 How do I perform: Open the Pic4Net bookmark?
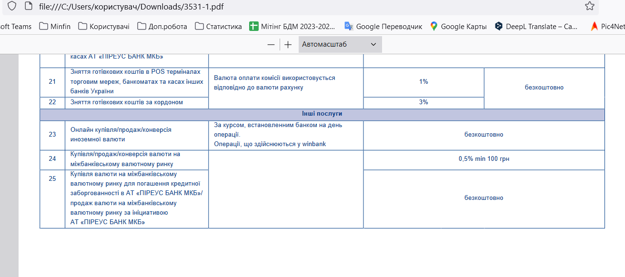coord(607,26)
